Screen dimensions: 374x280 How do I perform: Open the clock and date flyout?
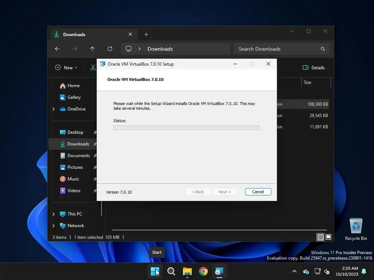click(347, 271)
